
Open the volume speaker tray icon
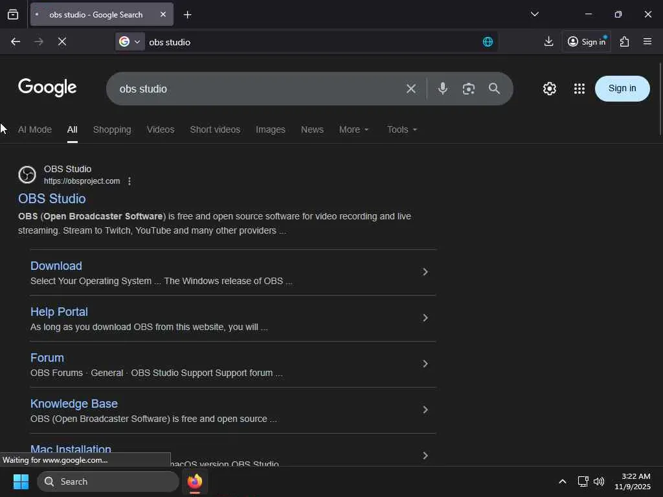click(599, 481)
